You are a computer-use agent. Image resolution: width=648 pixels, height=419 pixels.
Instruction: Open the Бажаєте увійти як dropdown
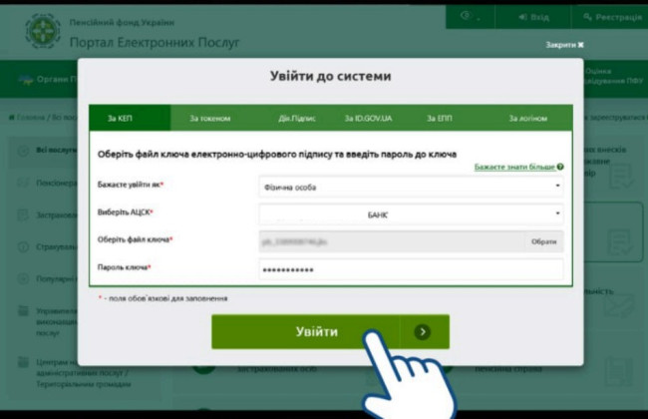(x=411, y=187)
